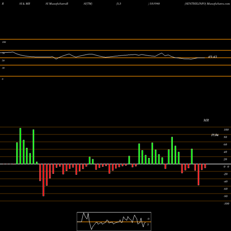Select the RSI value '49.45' label
This screenshot has width=231, height=231.
coord(213,57)
